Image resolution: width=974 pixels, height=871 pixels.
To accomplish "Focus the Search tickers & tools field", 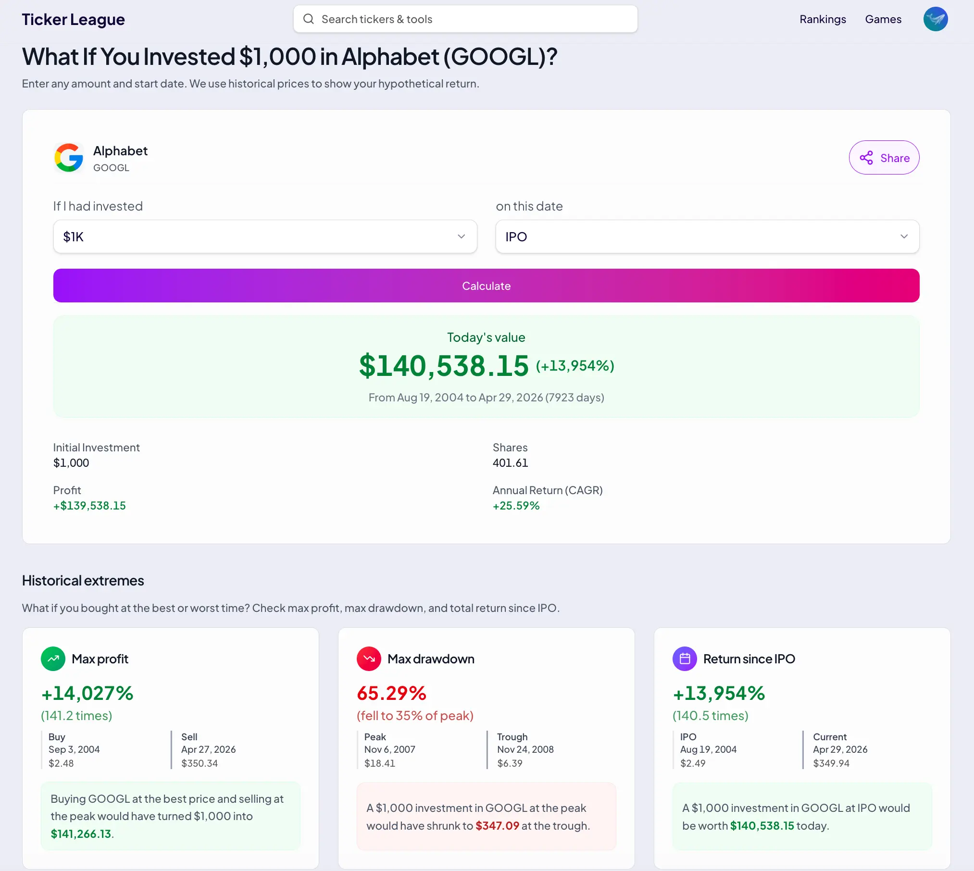I will 465,19.
